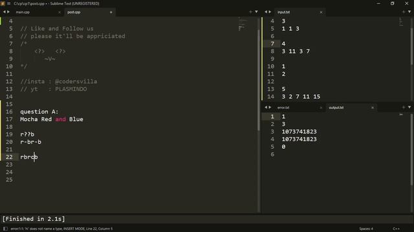Switch to the post.cpp tab
This screenshot has height=232, width=414.
pos(74,12)
